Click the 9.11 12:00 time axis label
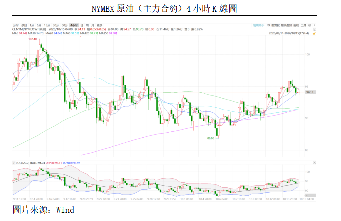 pyautogui.click(x=19, y=199)
